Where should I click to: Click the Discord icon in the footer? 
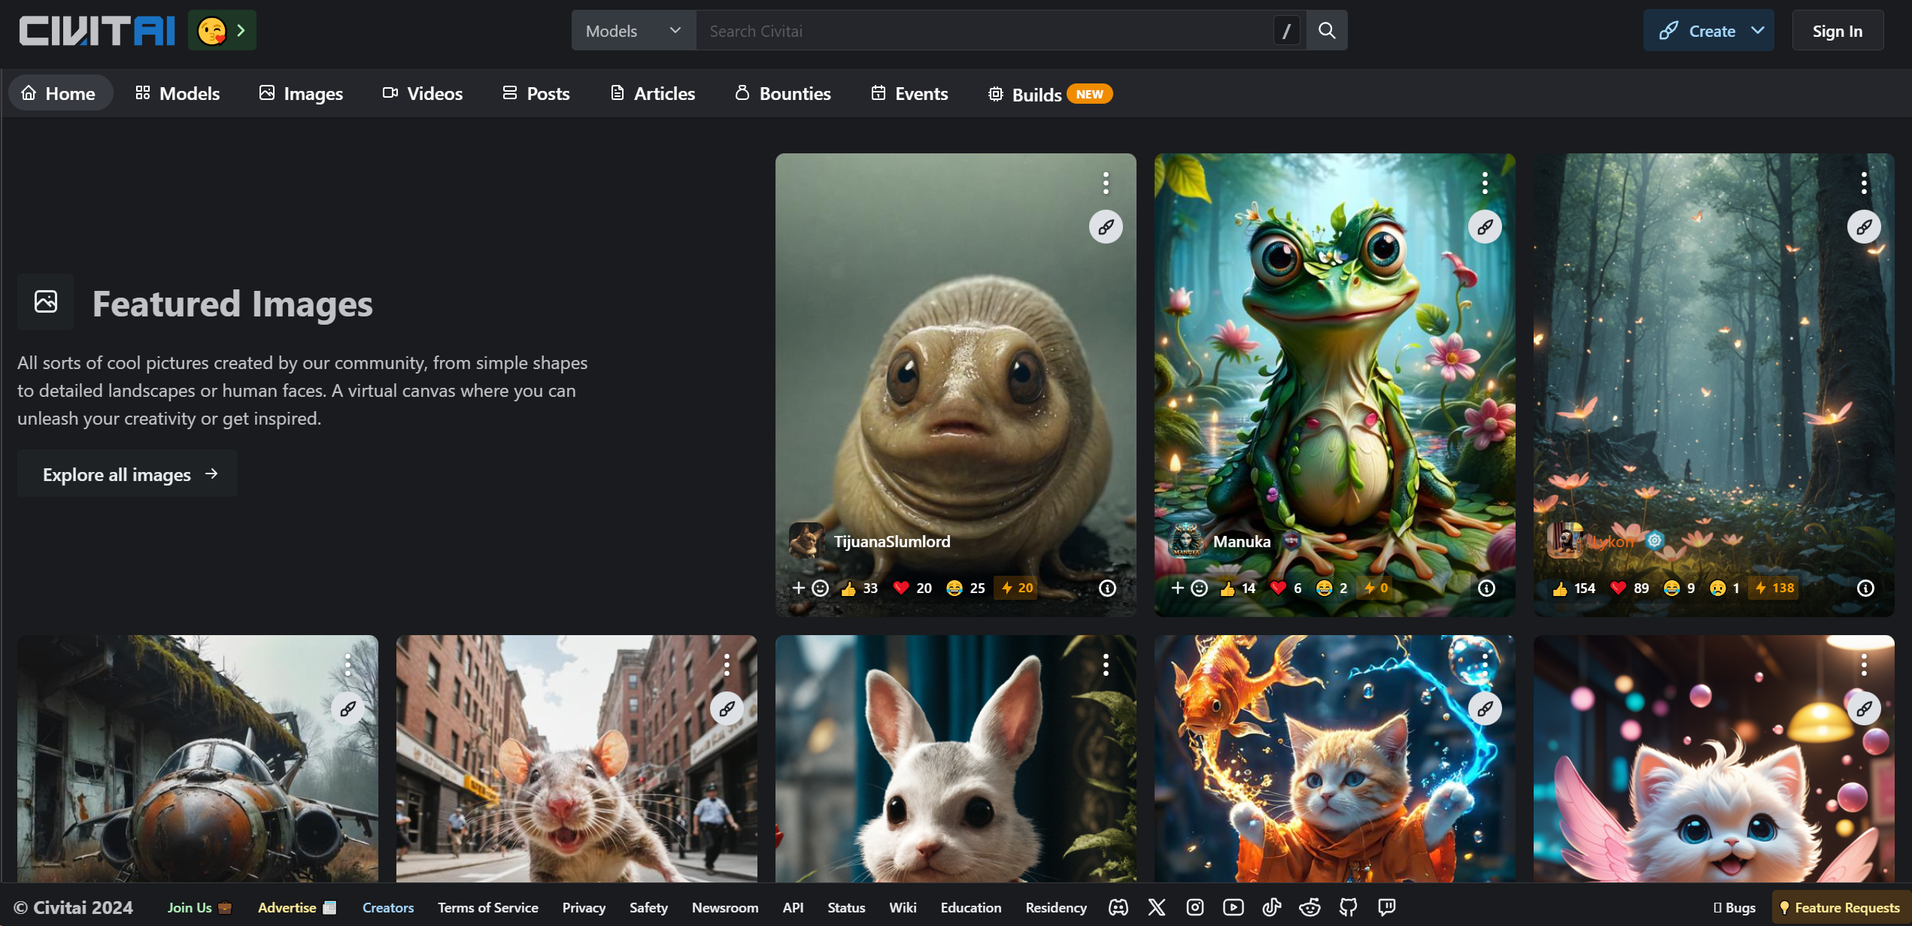coord(1118,907)
